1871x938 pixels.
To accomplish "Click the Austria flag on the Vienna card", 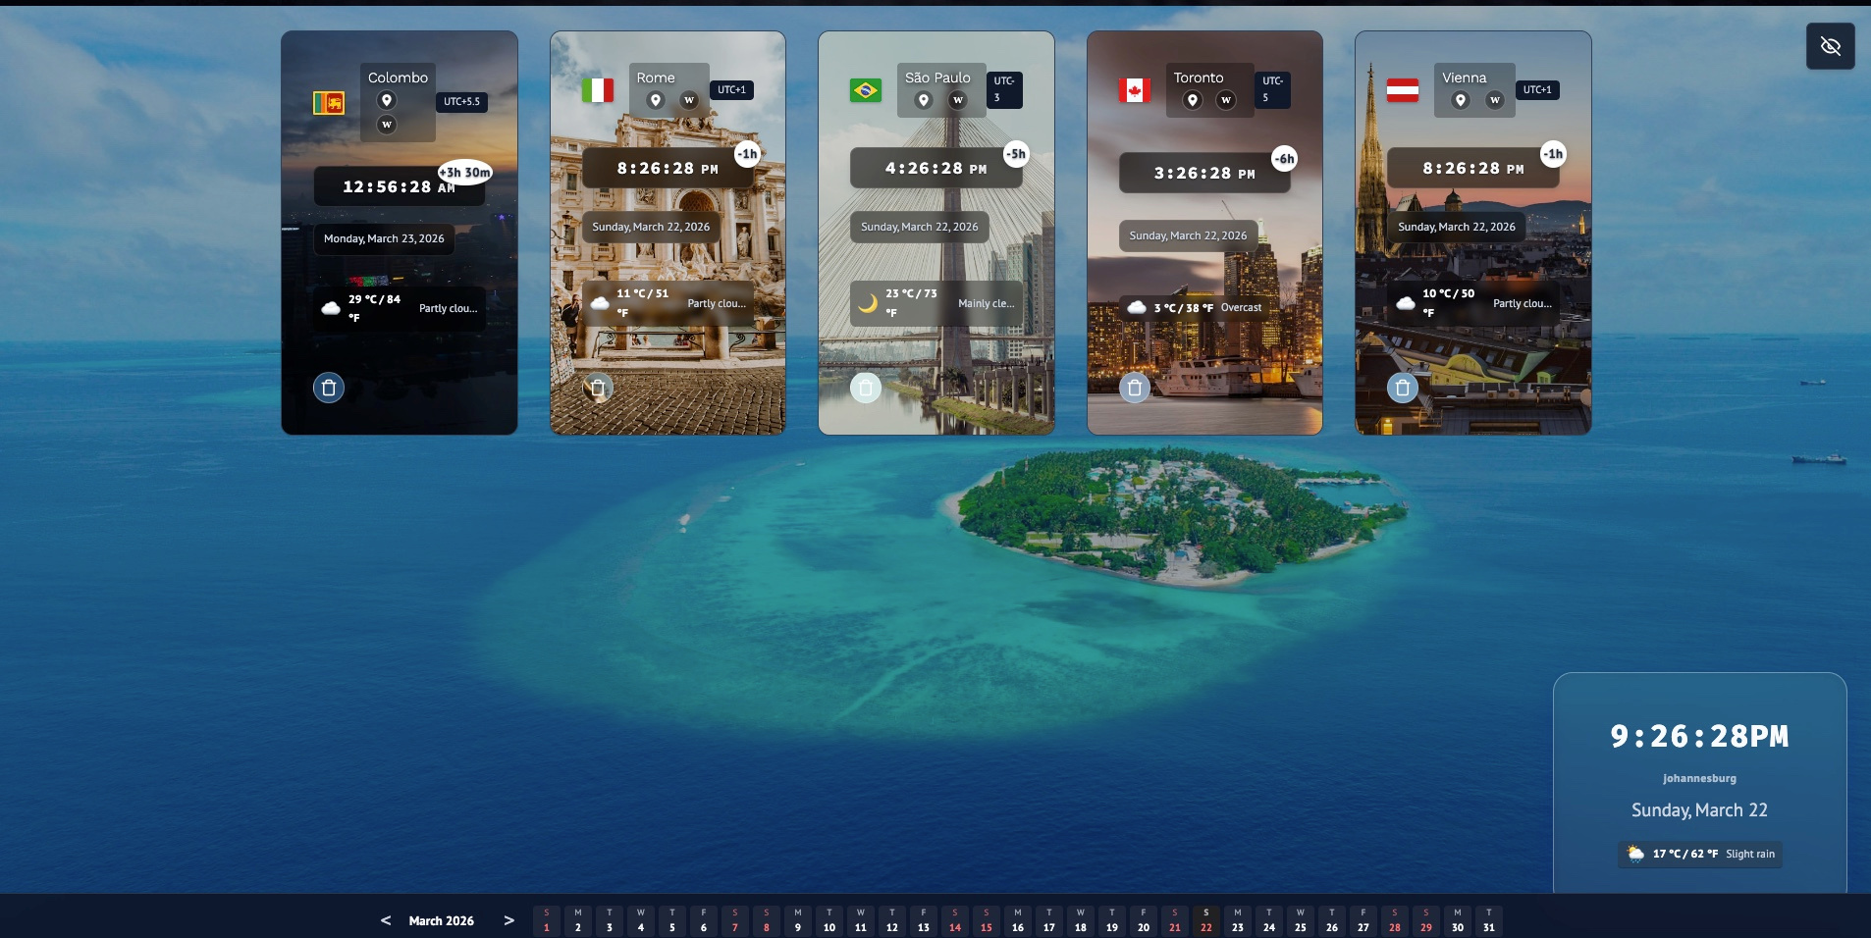I will pyautogui.click(x=1402, y=89).
